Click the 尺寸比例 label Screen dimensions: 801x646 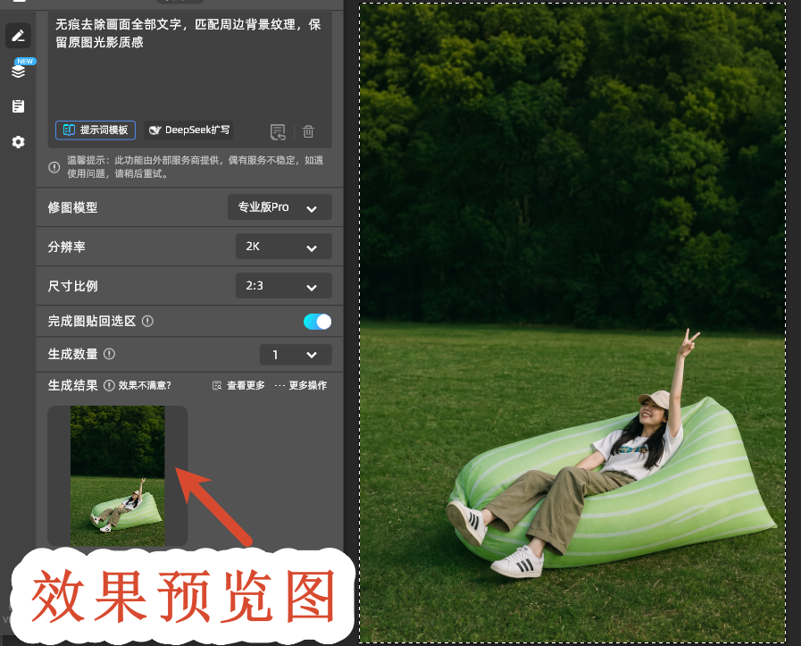[72, 286]
